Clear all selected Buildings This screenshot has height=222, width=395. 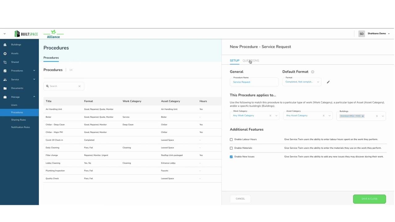[x=377, y=116]
